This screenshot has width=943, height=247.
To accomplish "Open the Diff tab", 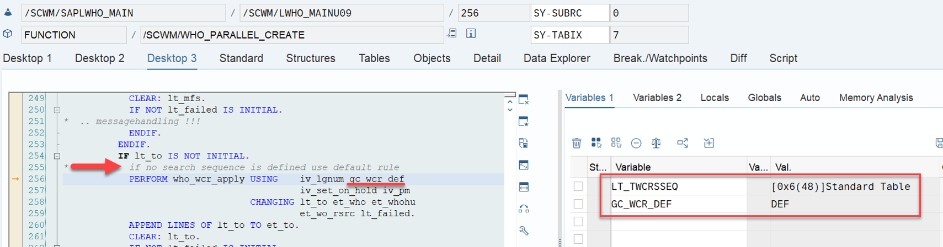I will (738, 58).
